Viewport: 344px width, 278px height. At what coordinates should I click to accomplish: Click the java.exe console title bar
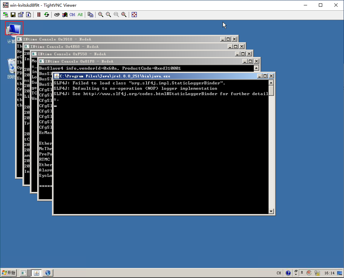(151, 76)
